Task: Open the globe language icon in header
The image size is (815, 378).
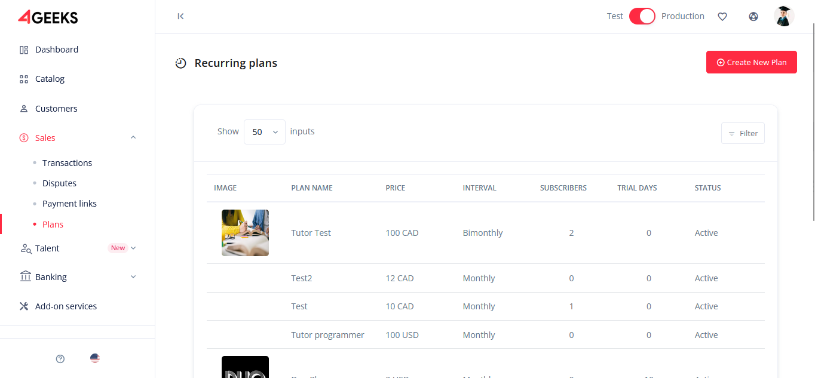Action: 753,17
